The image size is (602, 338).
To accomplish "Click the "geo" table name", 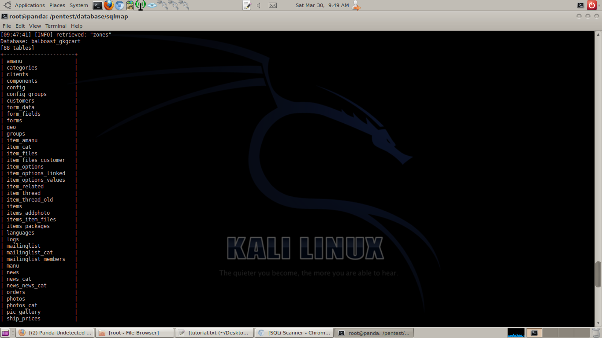I will pyautogui.click(x=11, y=127).
